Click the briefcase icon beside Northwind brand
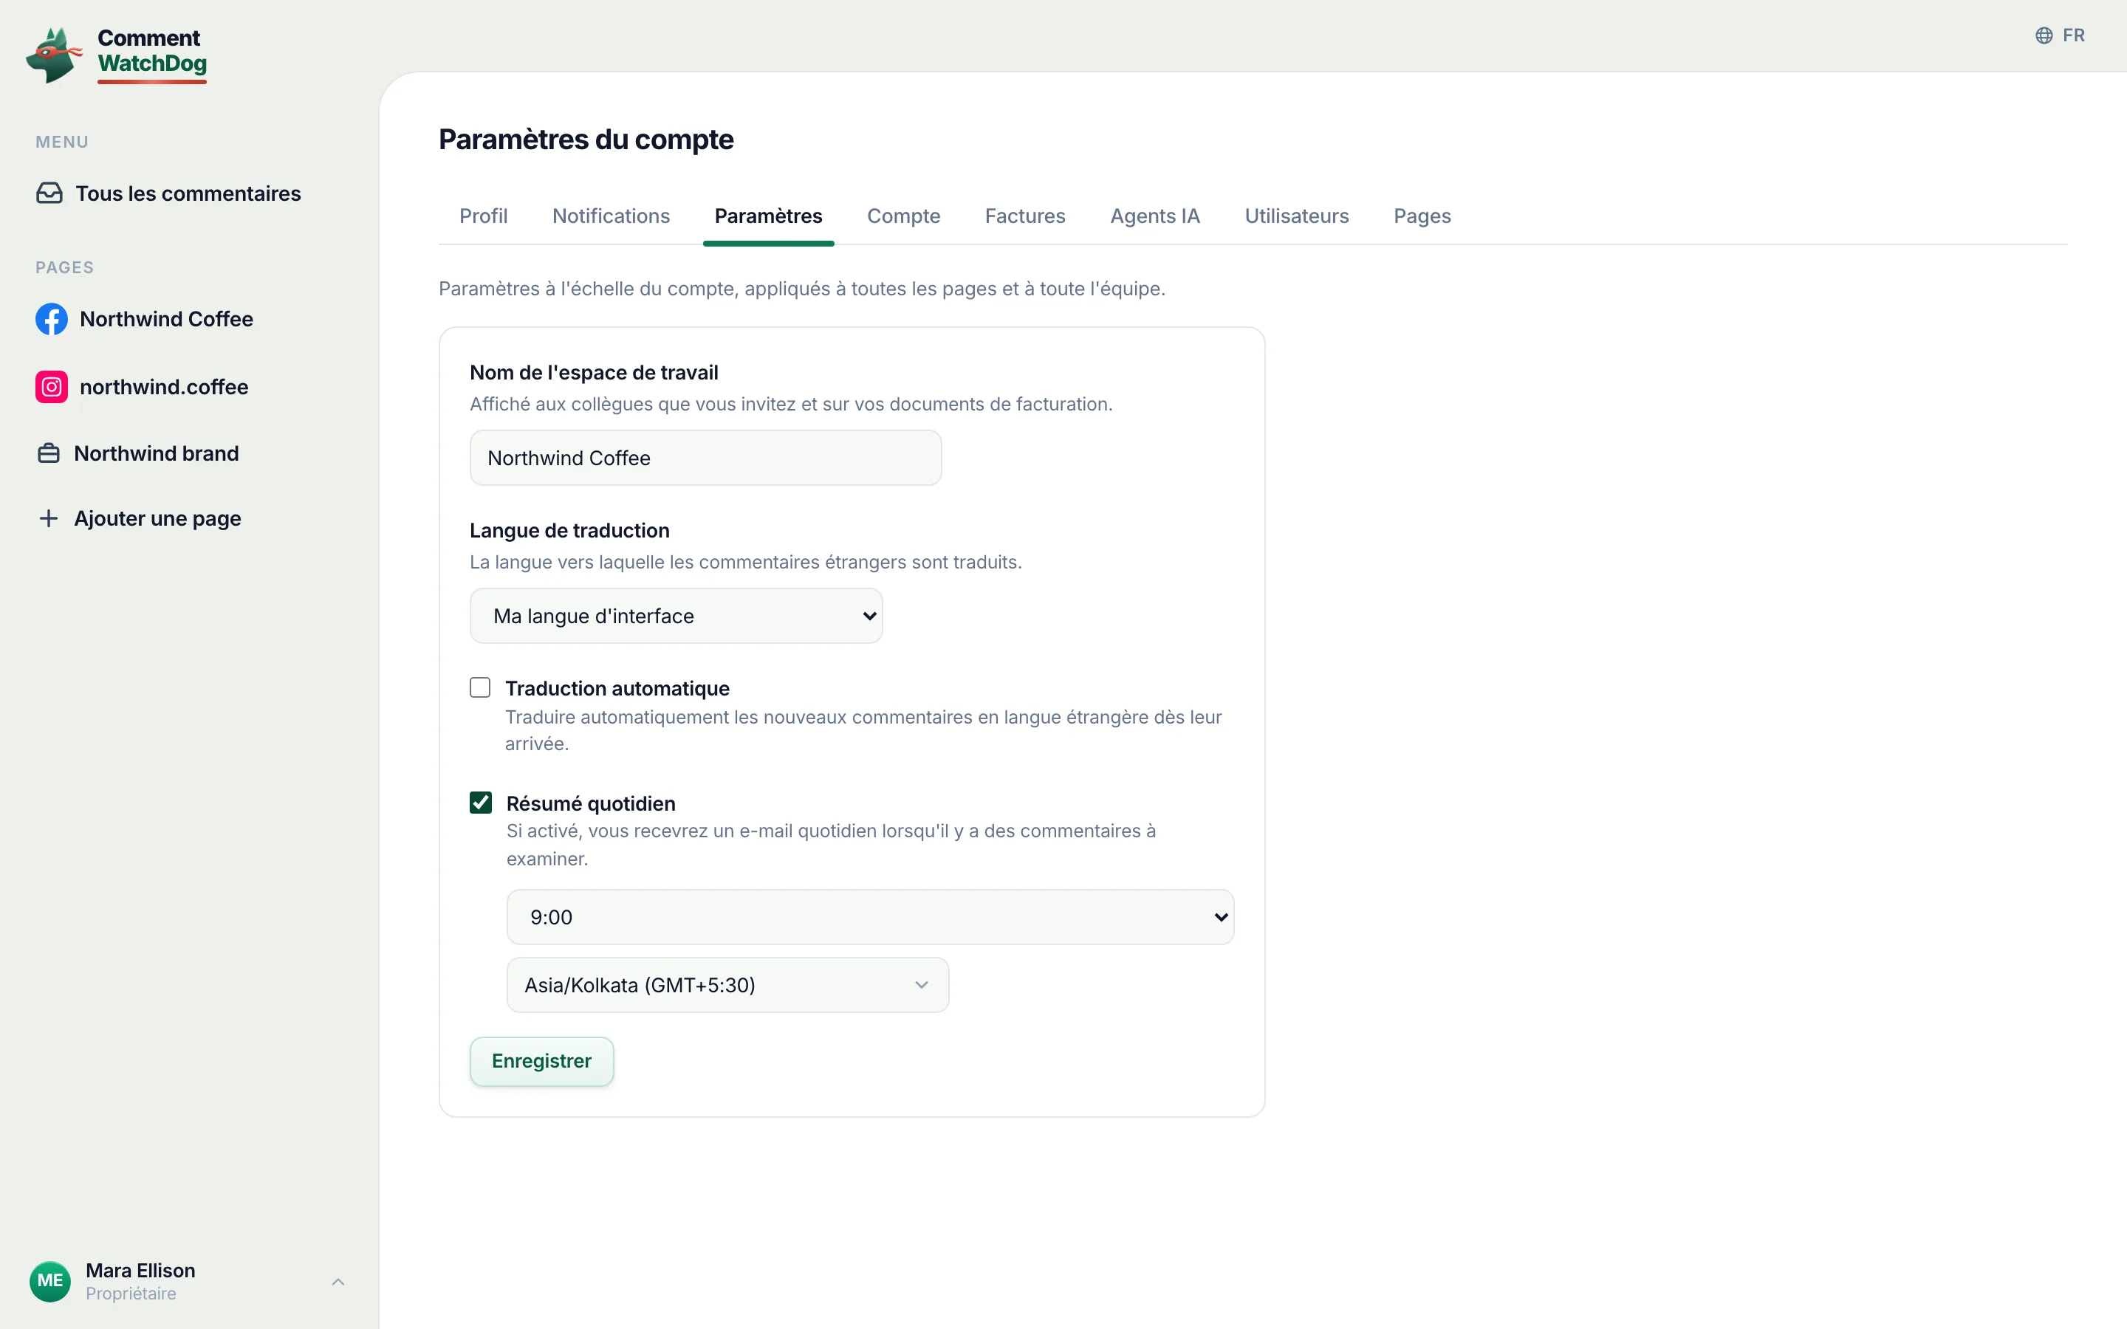 [x=49, y=453]
